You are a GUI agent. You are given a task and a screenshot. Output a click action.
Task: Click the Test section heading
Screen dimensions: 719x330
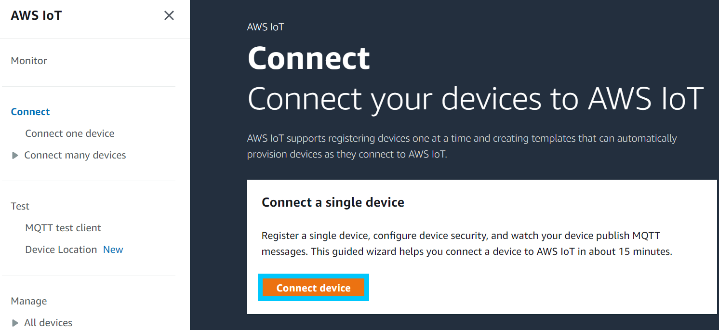coord(20,206)
